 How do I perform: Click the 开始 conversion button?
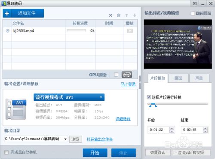95,153
